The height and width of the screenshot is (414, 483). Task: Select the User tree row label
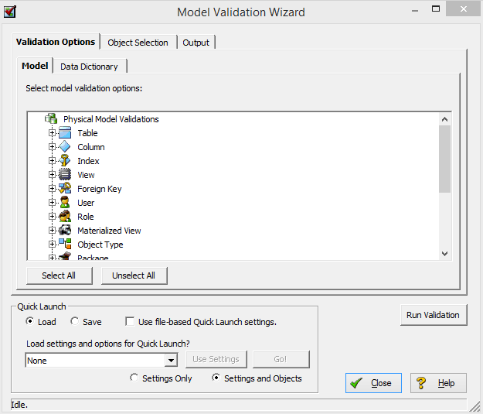86,203
